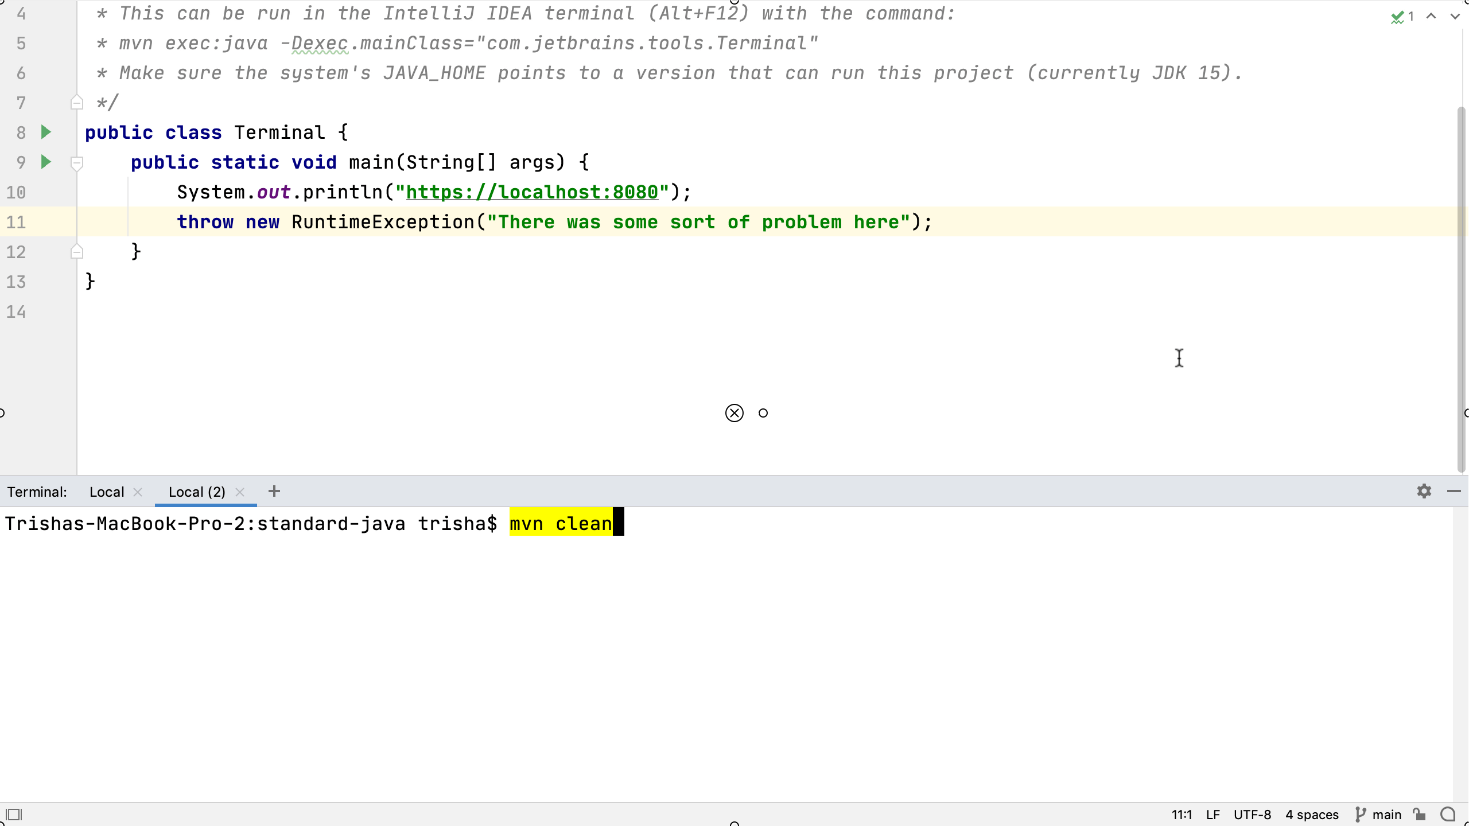Image resolution: width=1469 pixels, height=826 pixels.
Task: Toggle fold marker at method closing brace
Action: click(x=76, y=252)
